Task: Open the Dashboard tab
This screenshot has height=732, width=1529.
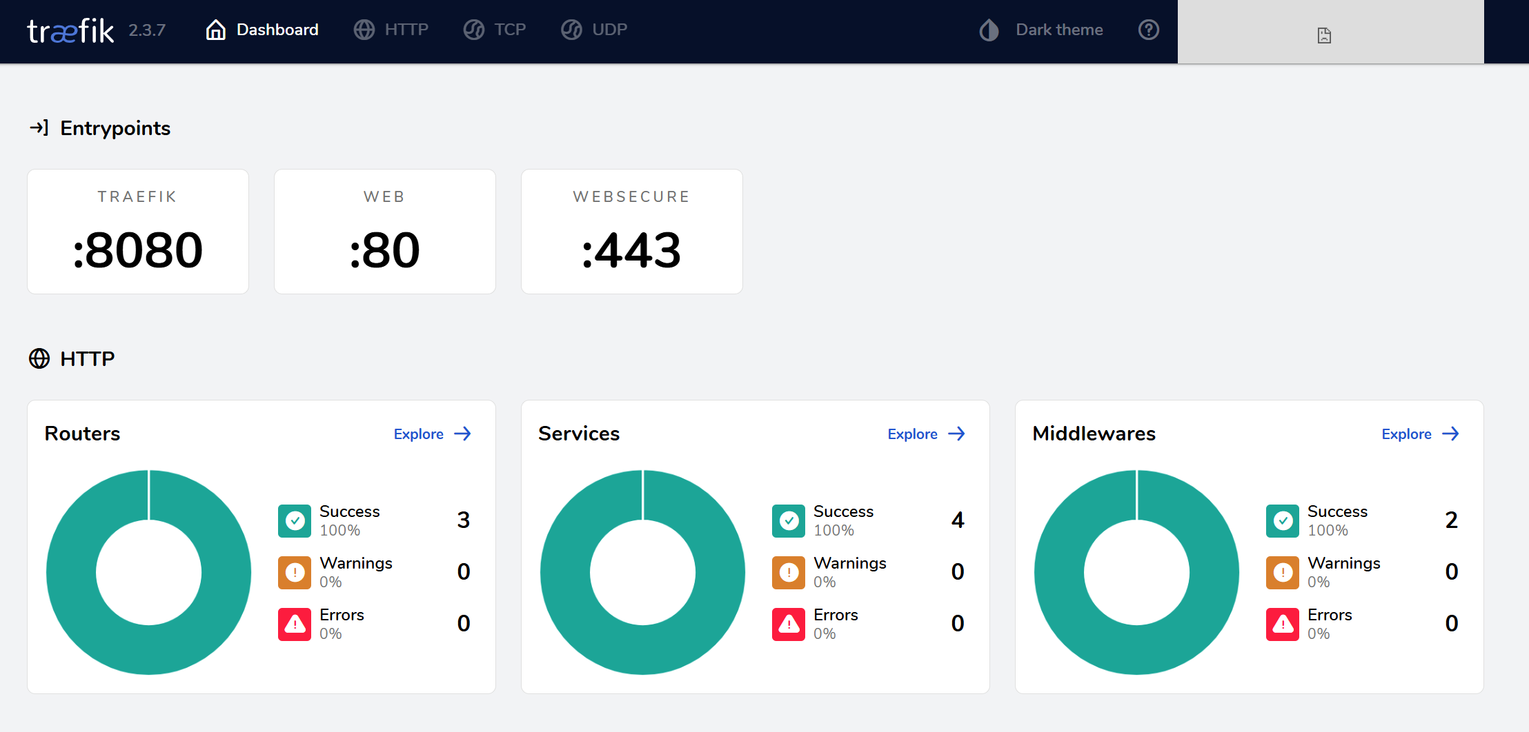Action: [262, 30]
